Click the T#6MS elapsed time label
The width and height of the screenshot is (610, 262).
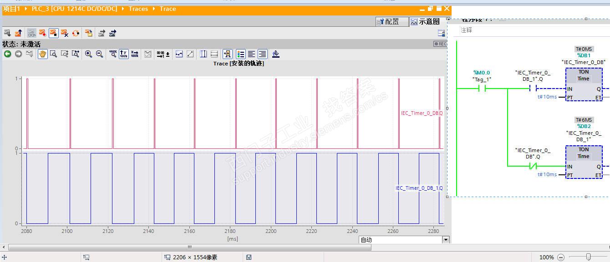584,120
